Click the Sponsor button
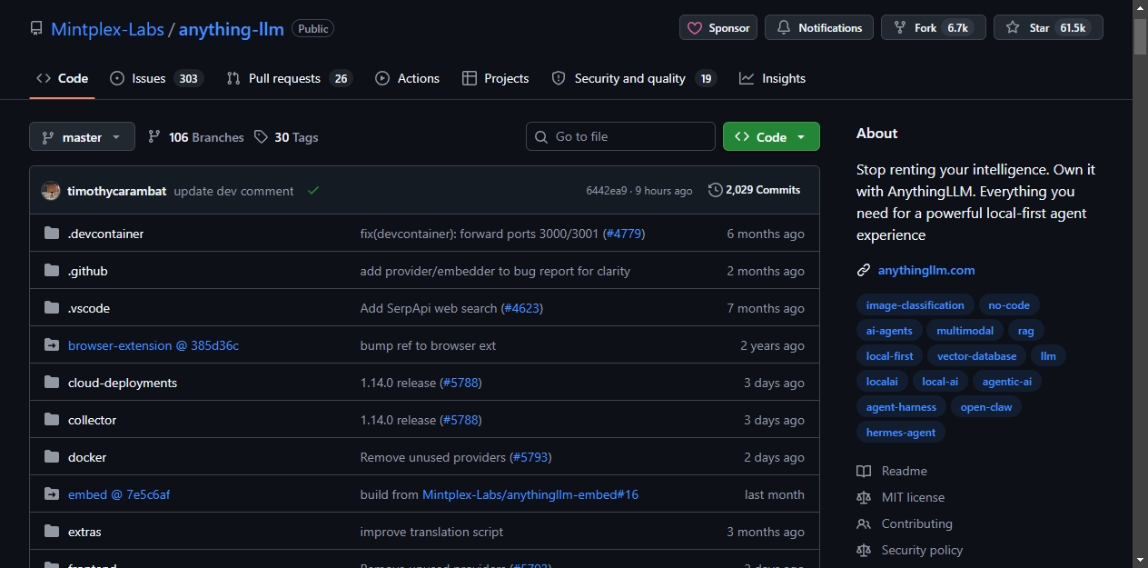Image resolution: width=1148 pixels, height=568 pixels. 718,28
